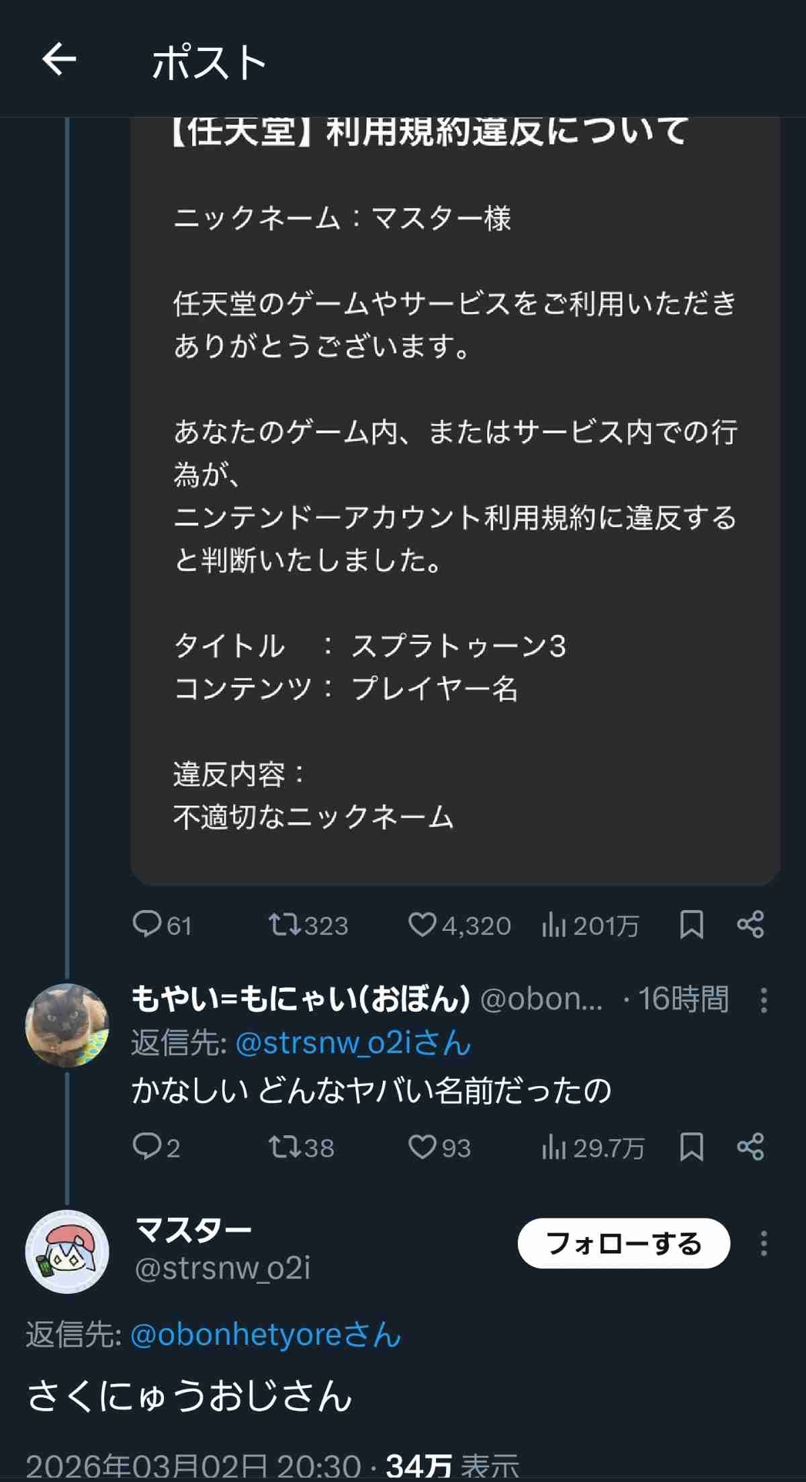This screenshot has width=806, height=1482.
Task: Open the @strsnw_o2i mention link
Action: (x=353, y=1043)
